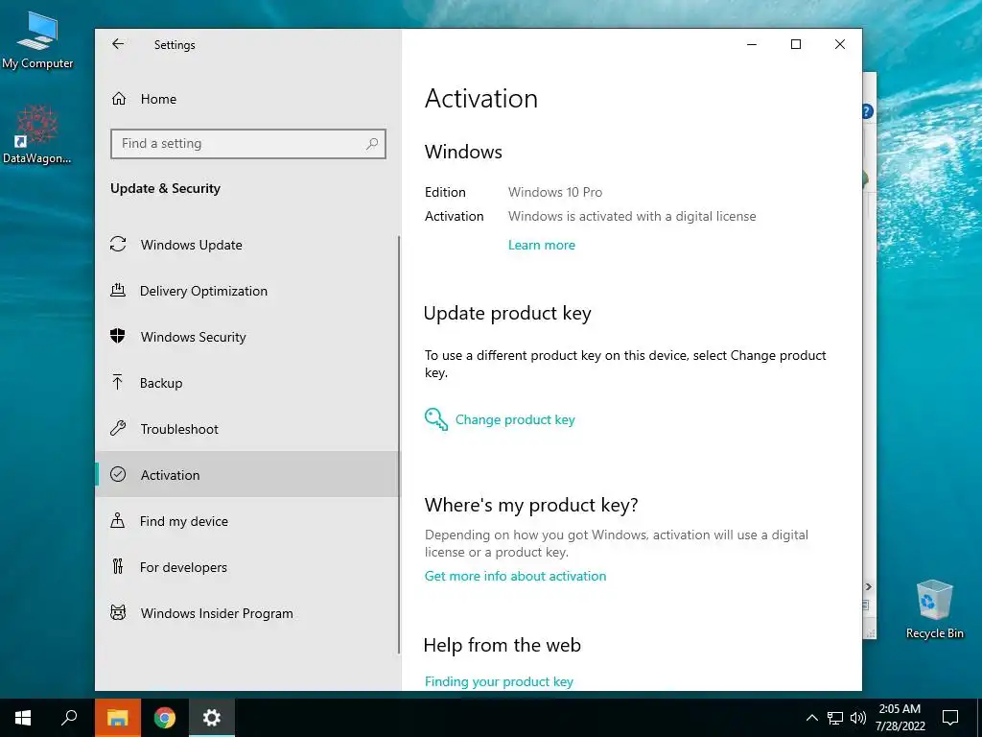Go back using the Settings back arrow
Screen dimensions: 982x737
point(118,44)
